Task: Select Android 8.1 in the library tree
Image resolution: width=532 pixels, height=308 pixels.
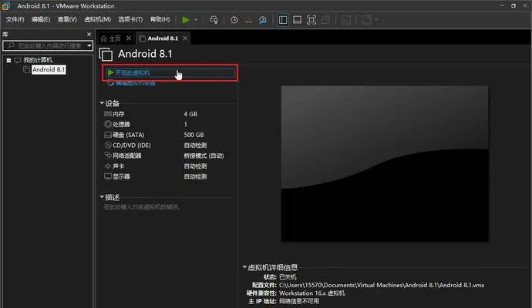Action: click(49, 69)
